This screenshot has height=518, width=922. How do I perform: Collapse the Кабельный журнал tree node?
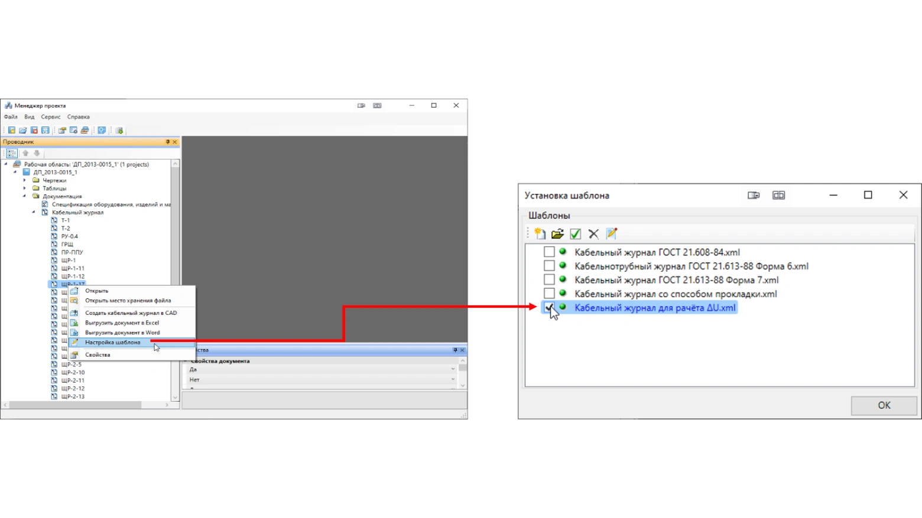coord(34,212)
